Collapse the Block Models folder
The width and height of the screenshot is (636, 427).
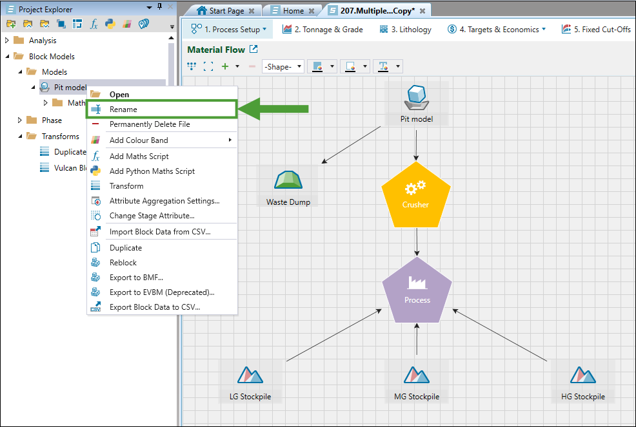click(7, 57)
